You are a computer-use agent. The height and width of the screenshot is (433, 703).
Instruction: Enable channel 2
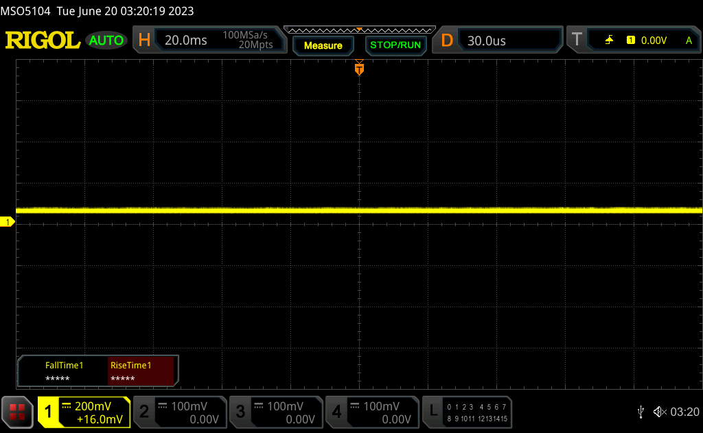[179, 412]
